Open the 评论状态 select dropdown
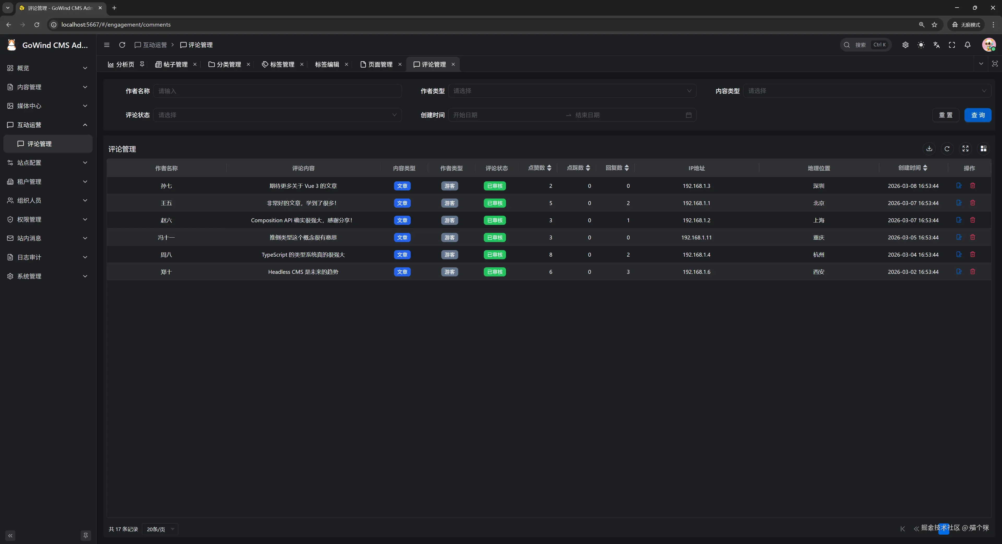Viewport: 1002px width, 544px height. click(277, 115)
